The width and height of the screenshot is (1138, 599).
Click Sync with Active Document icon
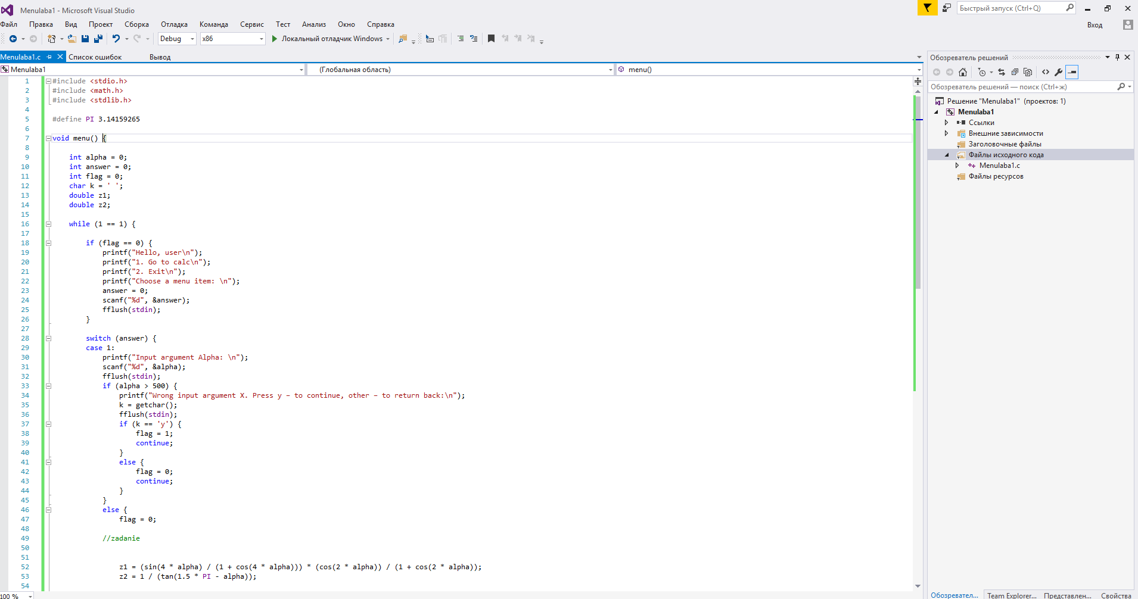click(x=1002, y=72)
